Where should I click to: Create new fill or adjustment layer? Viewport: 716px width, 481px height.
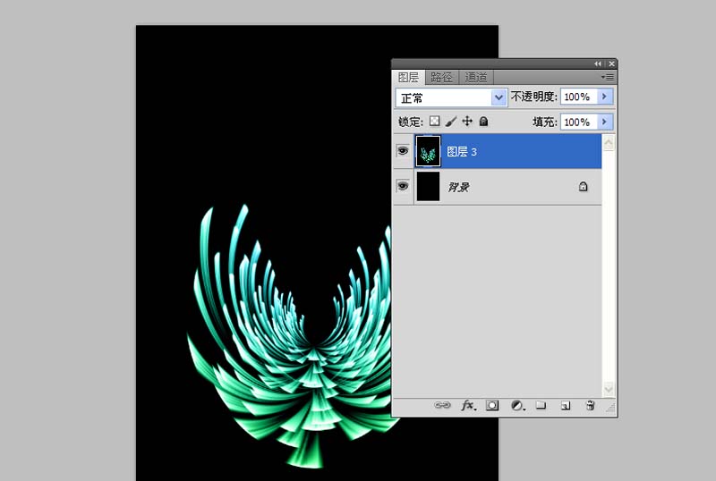pos(516,405)
